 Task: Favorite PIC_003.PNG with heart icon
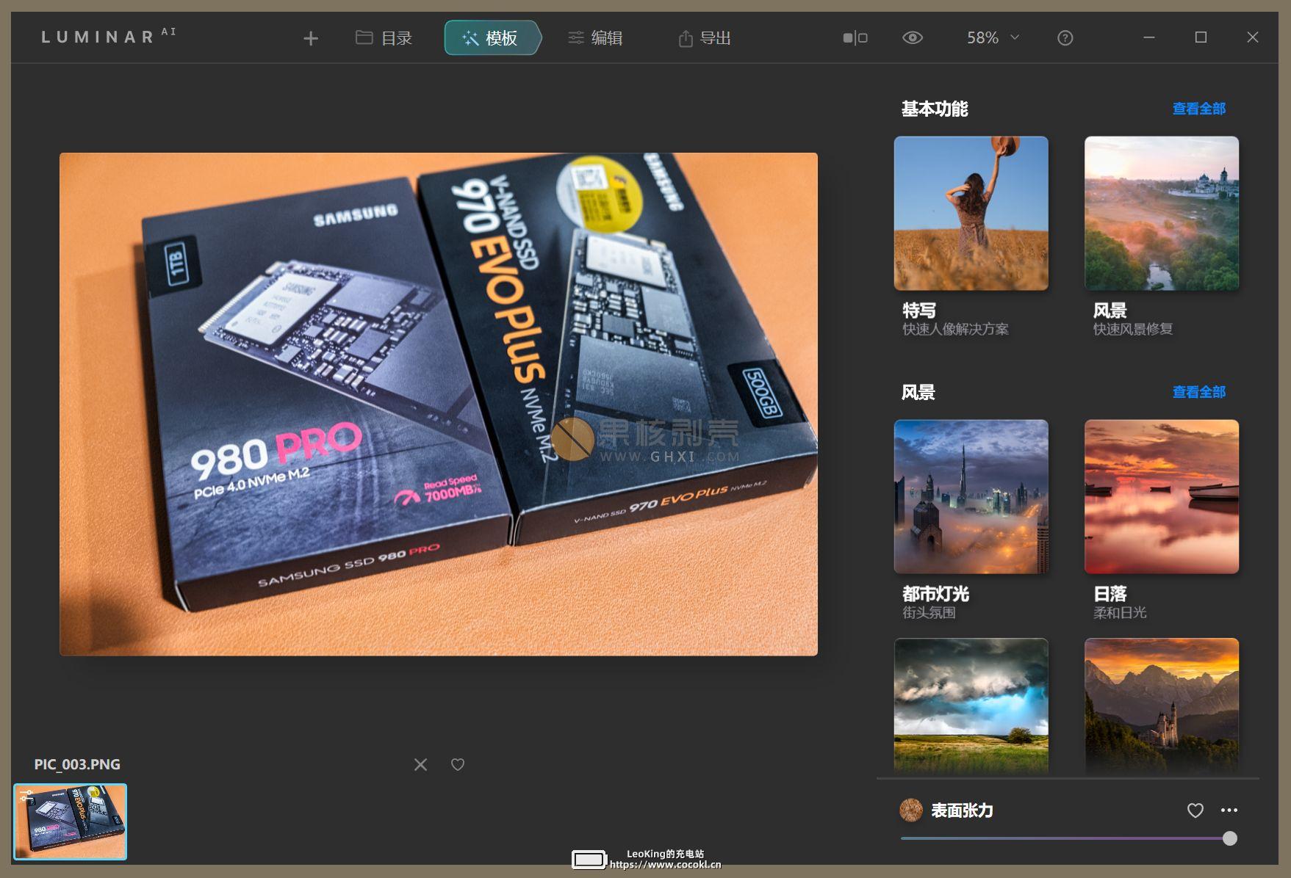tap(458, 765)
